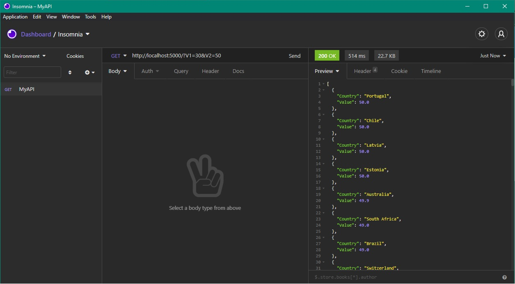Click the 514 ms response time badge
515x284 pixels.
click(x=356, y=55)
